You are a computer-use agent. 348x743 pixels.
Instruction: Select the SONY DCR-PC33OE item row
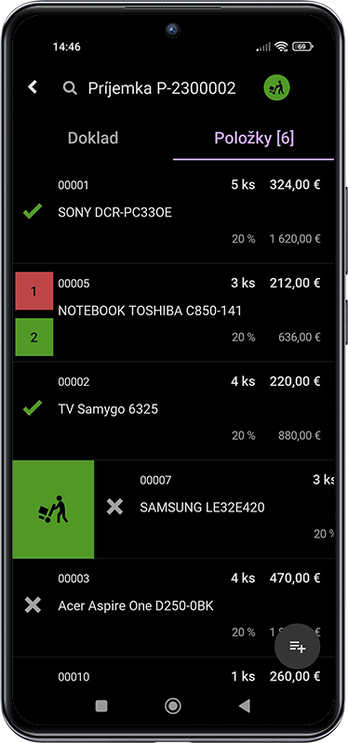[173, 214]
